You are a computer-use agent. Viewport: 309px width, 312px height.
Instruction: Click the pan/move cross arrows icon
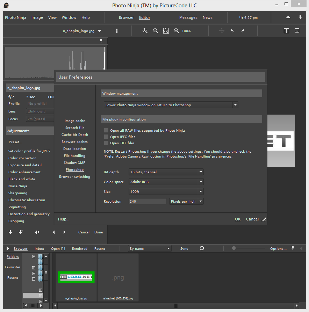coord(222,31)
